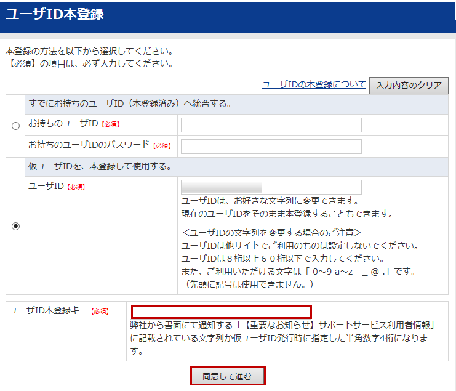Click the ユーザID本登録キー label
This screenshot has height=391, width=456.
pos(49,311)
